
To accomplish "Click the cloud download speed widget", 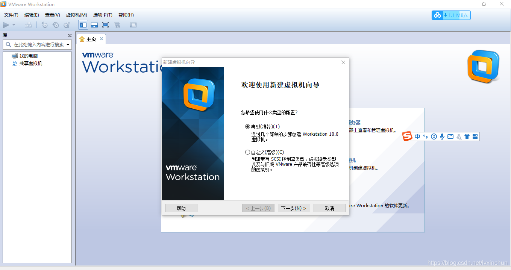I will 451,15.
